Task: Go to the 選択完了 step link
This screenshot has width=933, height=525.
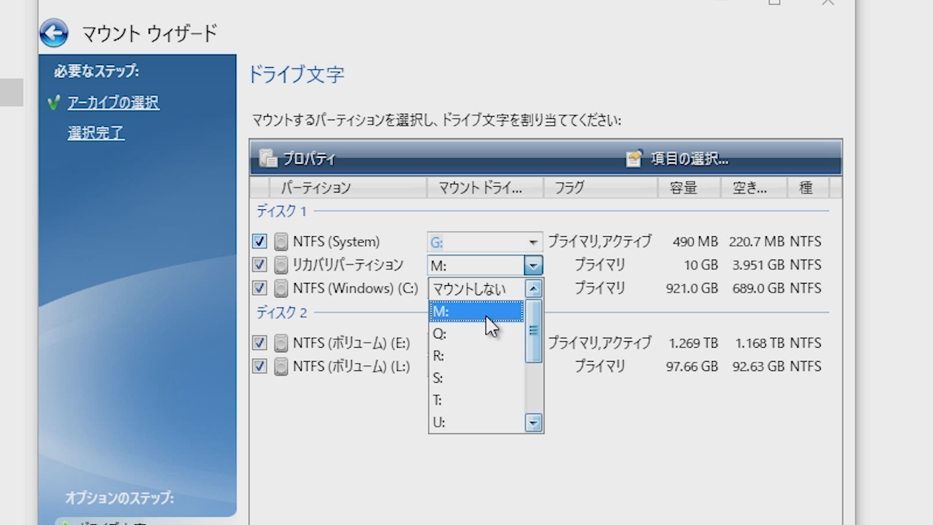Action: coord(95,133)
